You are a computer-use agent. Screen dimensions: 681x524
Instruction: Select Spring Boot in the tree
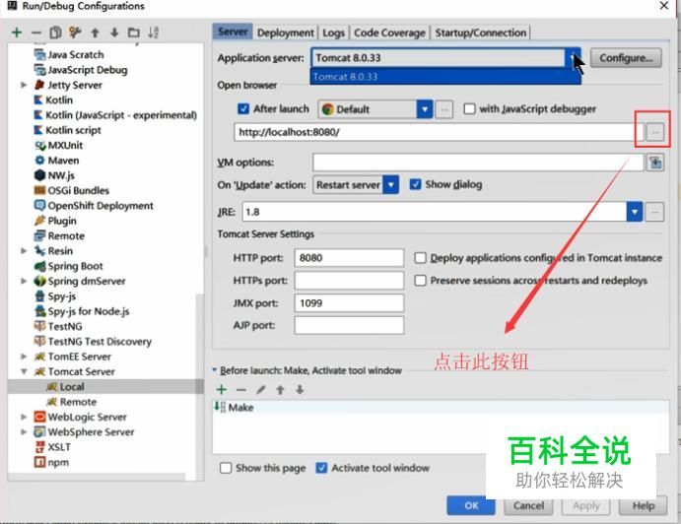click(x=69, y=266)
